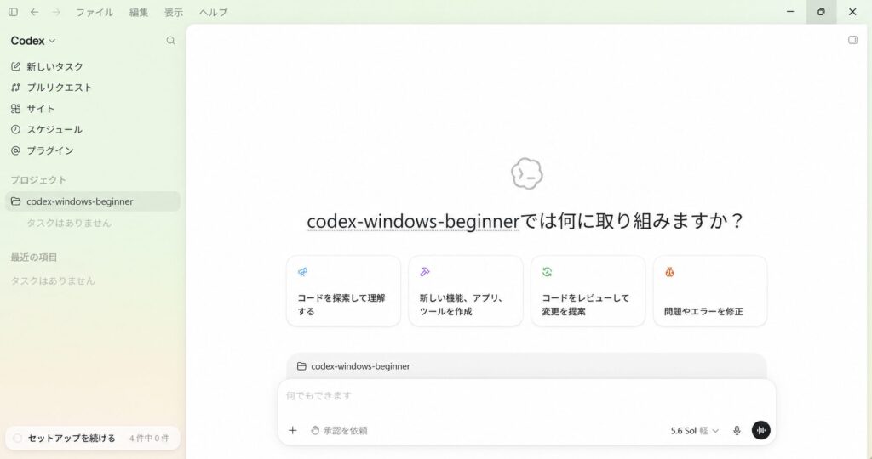Click the plus attachment icon
872x459 pixels.
[x=293, y=431]
